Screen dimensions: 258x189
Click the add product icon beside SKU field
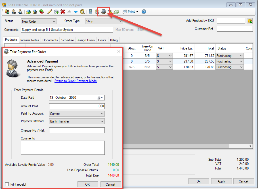click(x=250, y=21)
